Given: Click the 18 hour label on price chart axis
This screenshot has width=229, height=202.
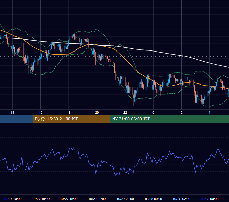Looking at the screenshot, I should click(x=69, y=113).
